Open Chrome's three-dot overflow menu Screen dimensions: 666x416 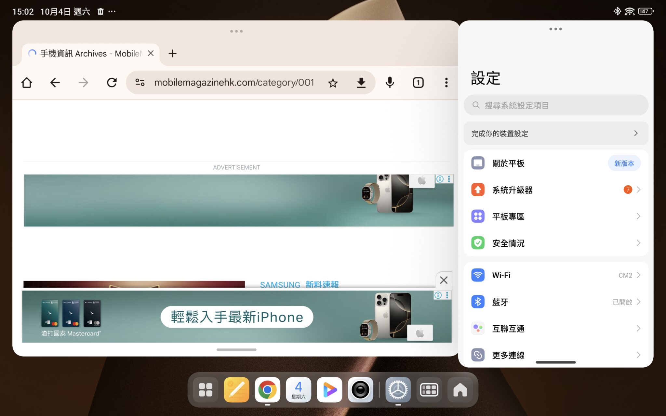coord(446,82)
